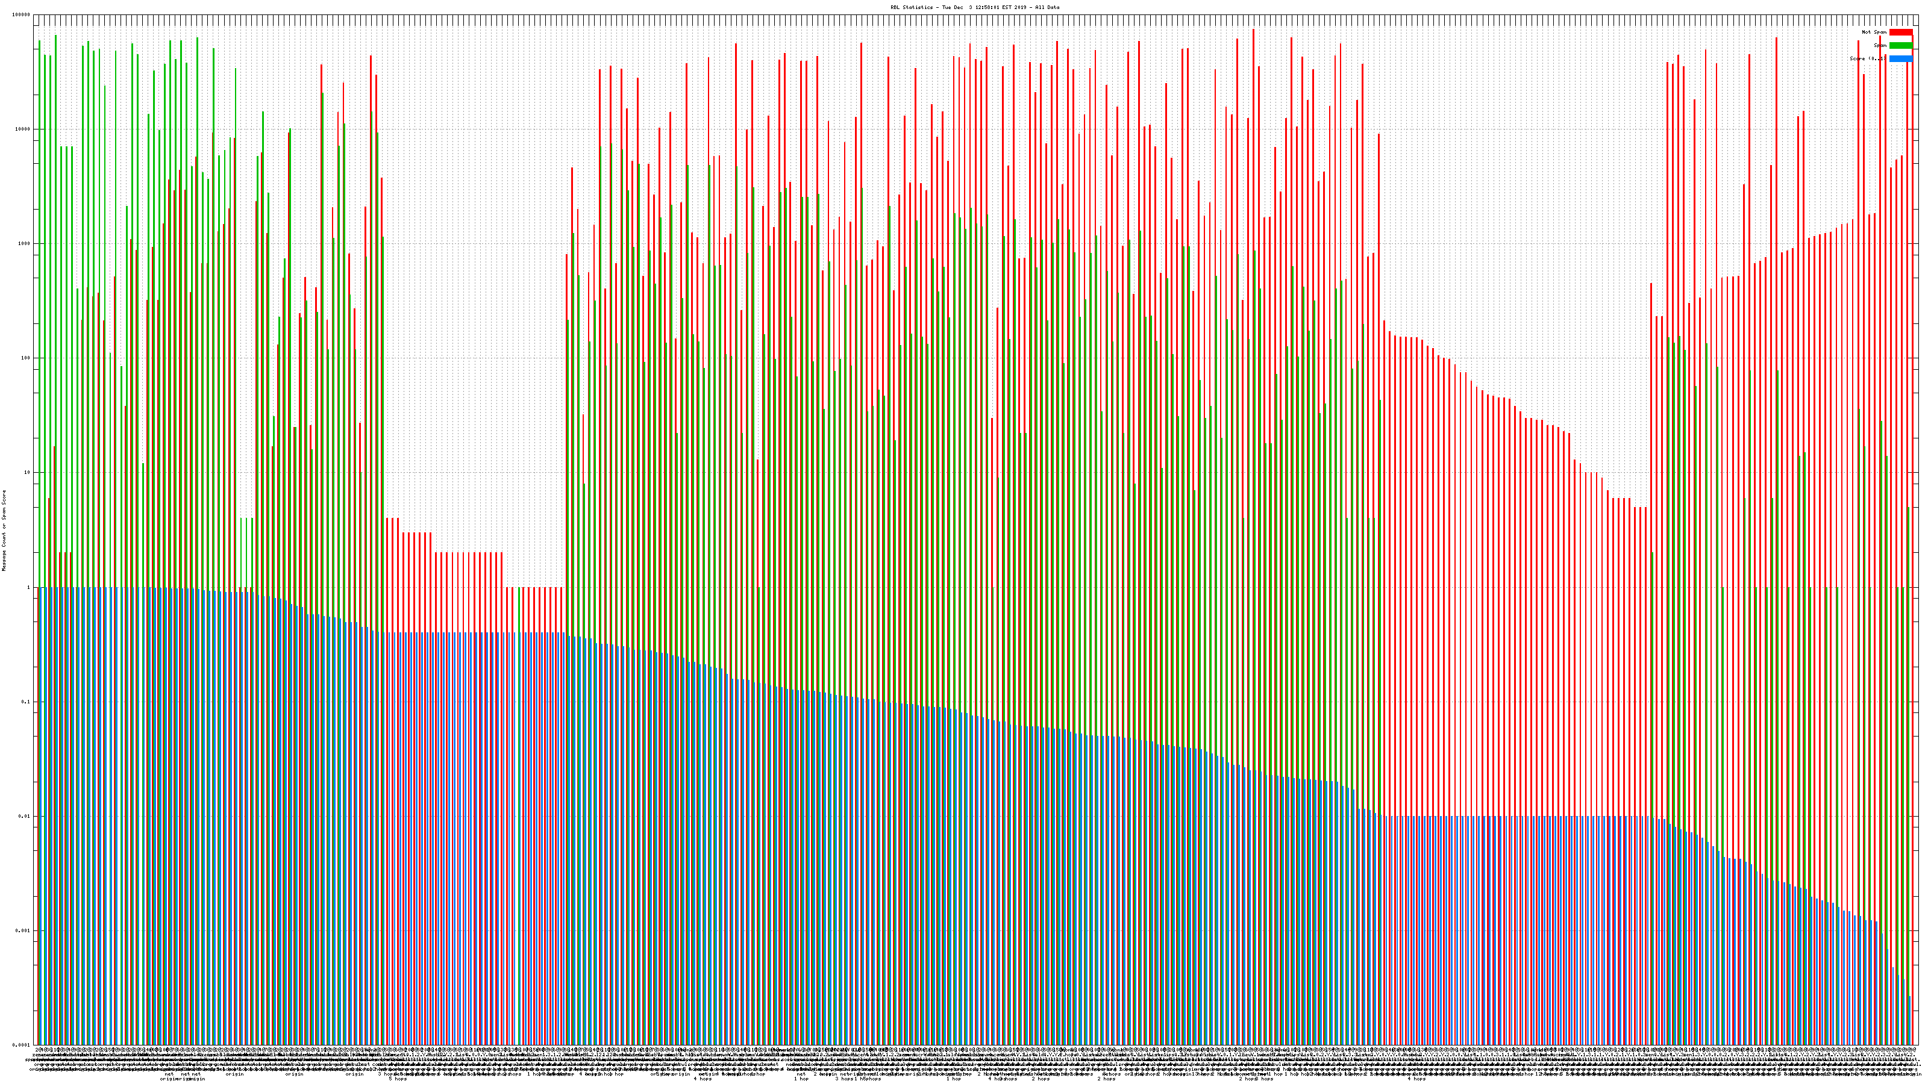This screenshot has width=1928, height=1084.
Task: Click the 10000 Y-axis tick label
Action: click(x=23, y=129)
